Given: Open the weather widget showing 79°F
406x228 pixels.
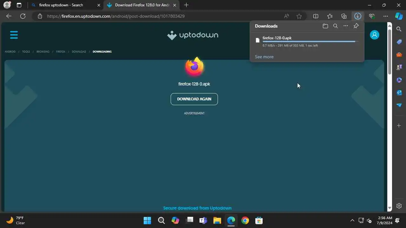Looking at the screenshot, I should coord(16,220).
